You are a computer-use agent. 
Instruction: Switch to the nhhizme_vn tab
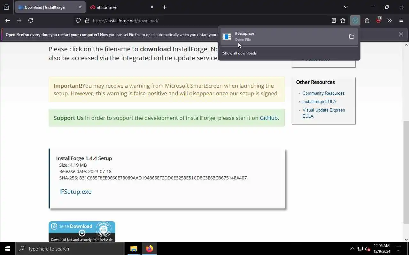(122, 7)
